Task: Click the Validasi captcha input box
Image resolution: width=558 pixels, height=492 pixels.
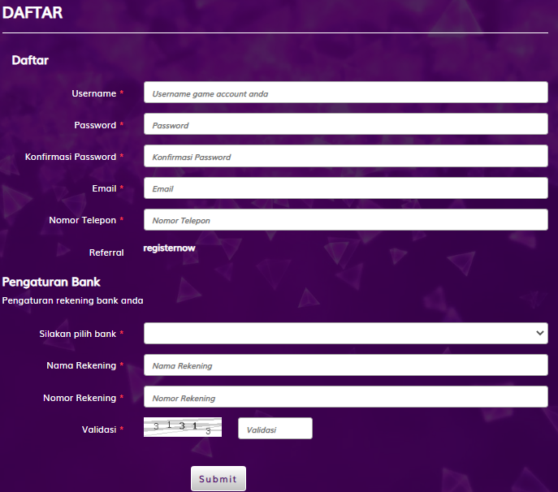Action: 275,429
